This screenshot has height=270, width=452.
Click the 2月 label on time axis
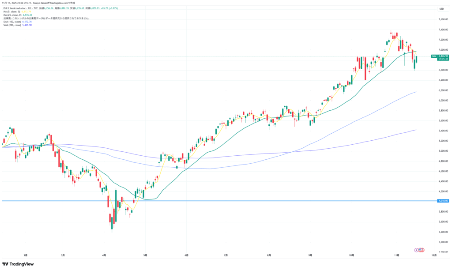tap(26, 255)
